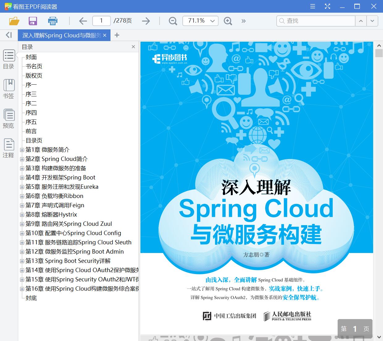Jump to 封面 in the outline
383x341 pixels.
click(31, 57)
